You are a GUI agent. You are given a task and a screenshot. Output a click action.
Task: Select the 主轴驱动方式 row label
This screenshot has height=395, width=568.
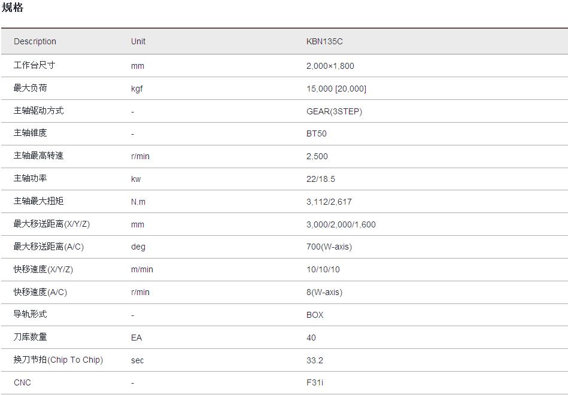coord(38,111)
